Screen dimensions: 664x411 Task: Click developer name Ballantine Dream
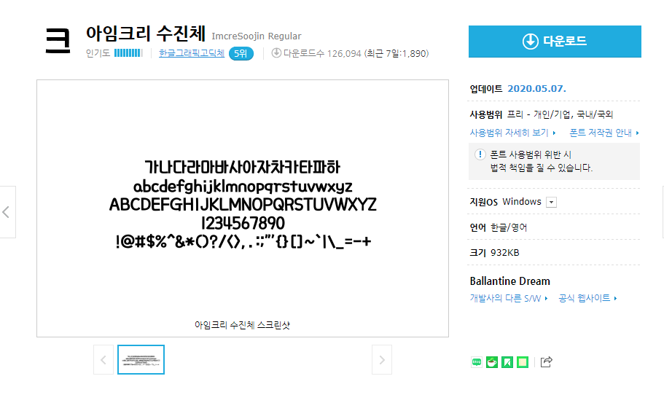[510, 281]
